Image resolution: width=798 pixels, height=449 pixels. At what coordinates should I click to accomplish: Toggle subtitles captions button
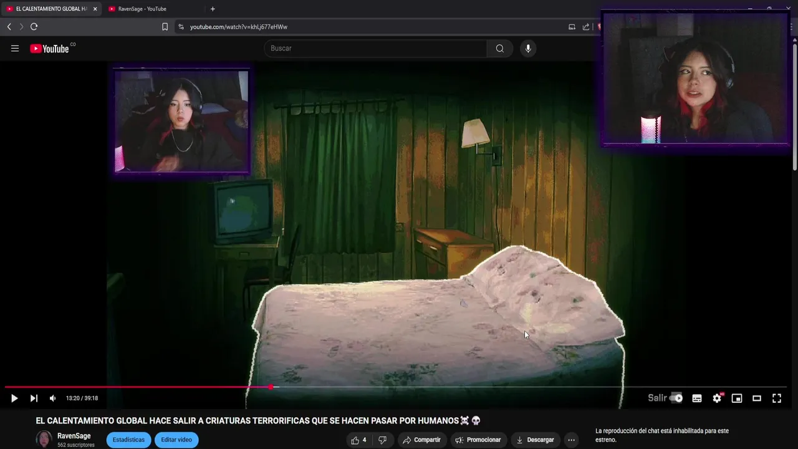pos(697,398)
